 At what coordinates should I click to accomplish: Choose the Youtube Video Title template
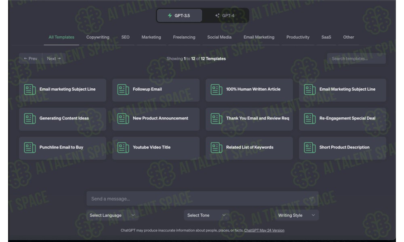pyautogui.click(x=156, y=148)
